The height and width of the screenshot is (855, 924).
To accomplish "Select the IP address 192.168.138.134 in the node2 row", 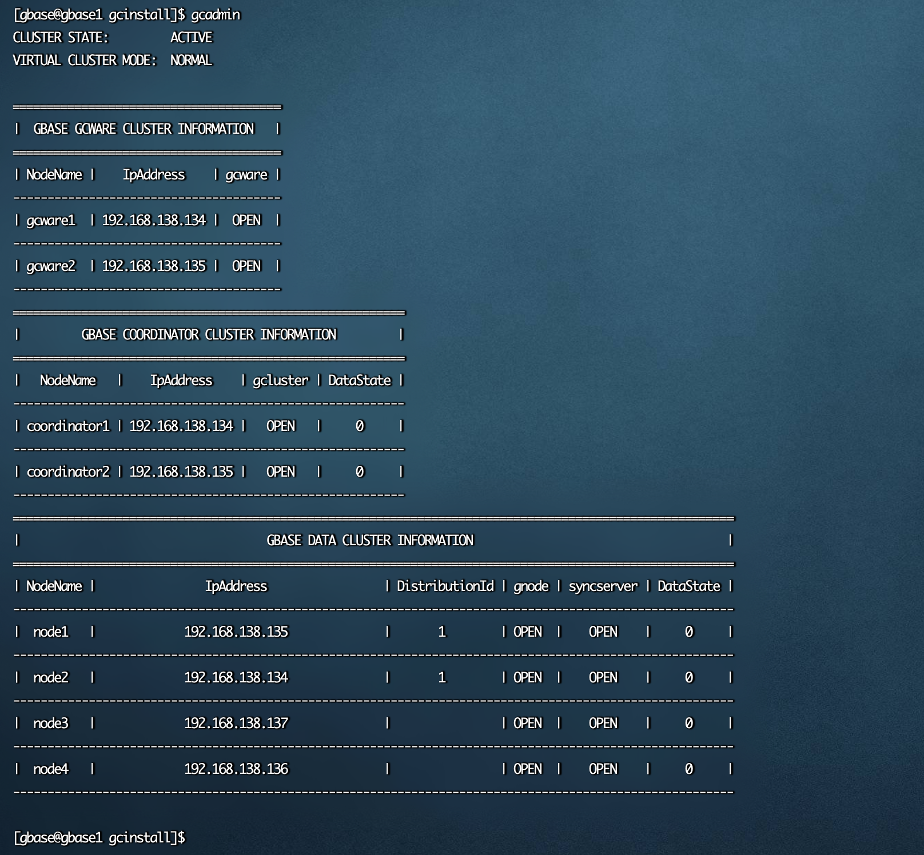I will (x=236, y=678).
